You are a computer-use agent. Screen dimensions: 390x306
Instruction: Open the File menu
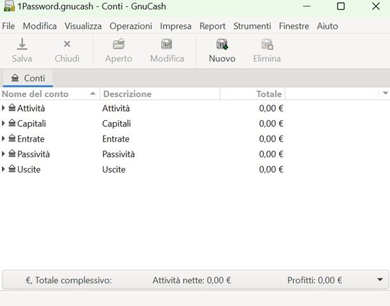tap(8, 26)
